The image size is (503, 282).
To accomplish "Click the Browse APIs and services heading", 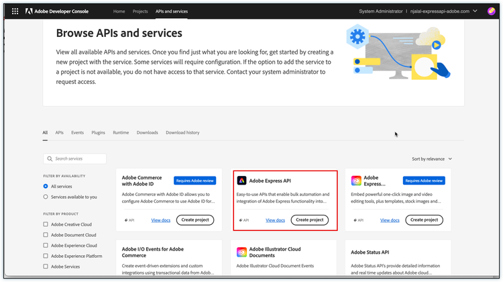I will click(119, 33).
